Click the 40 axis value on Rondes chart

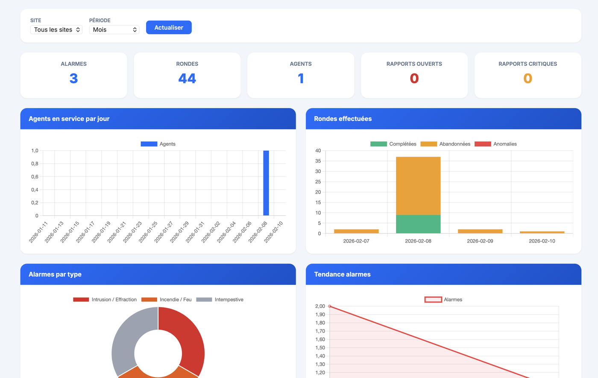point(318,151)
